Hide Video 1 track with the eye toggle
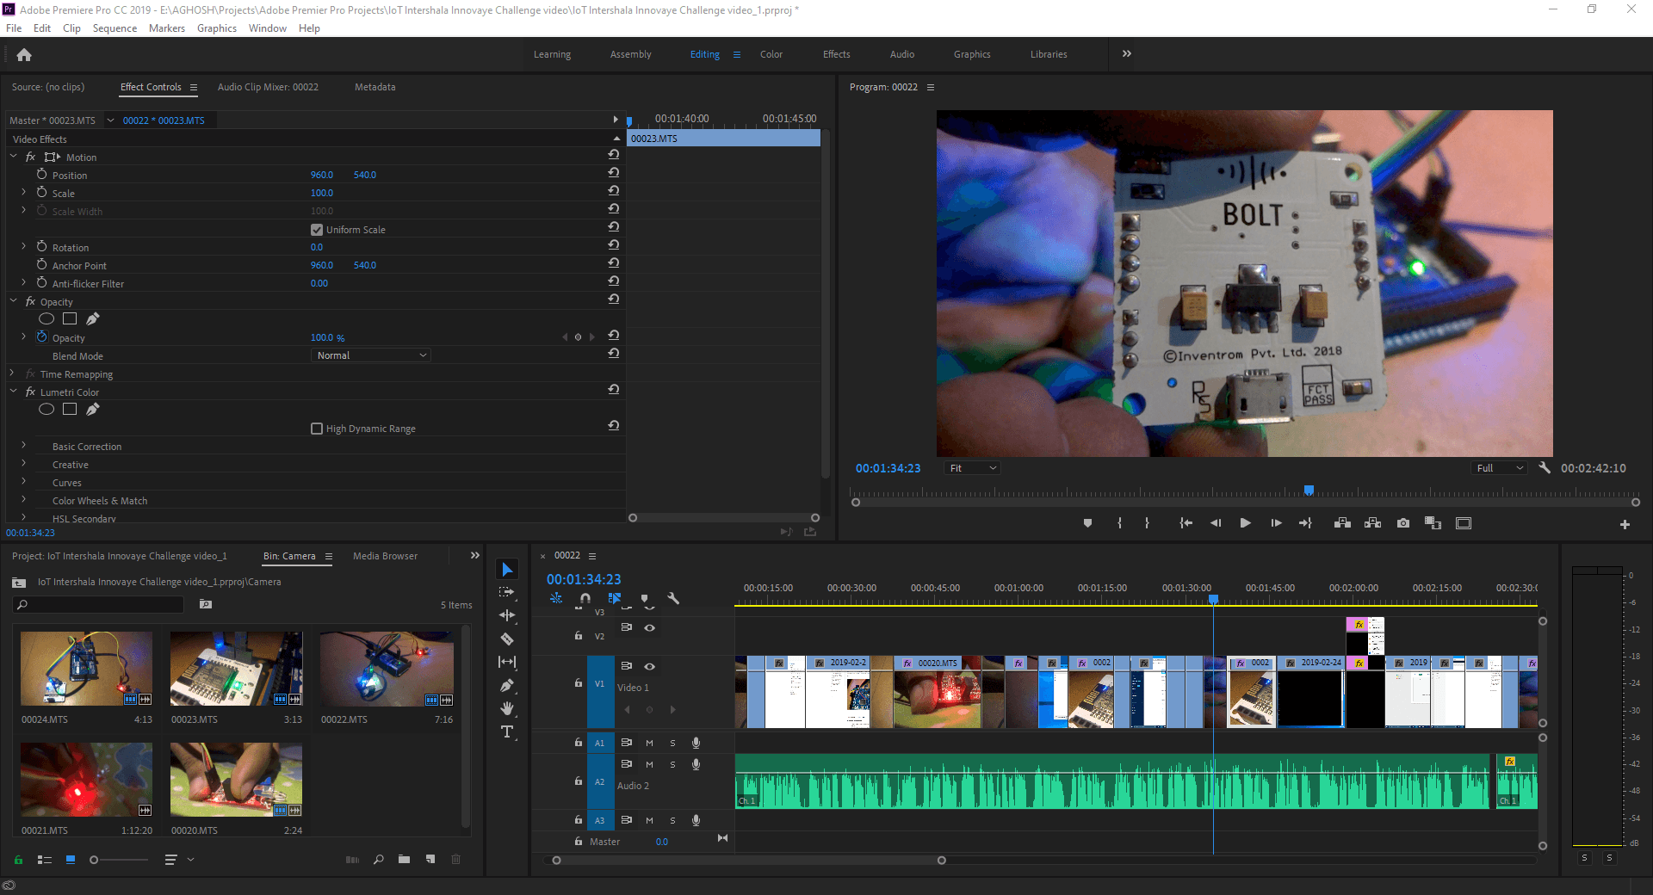 [650, 666]
